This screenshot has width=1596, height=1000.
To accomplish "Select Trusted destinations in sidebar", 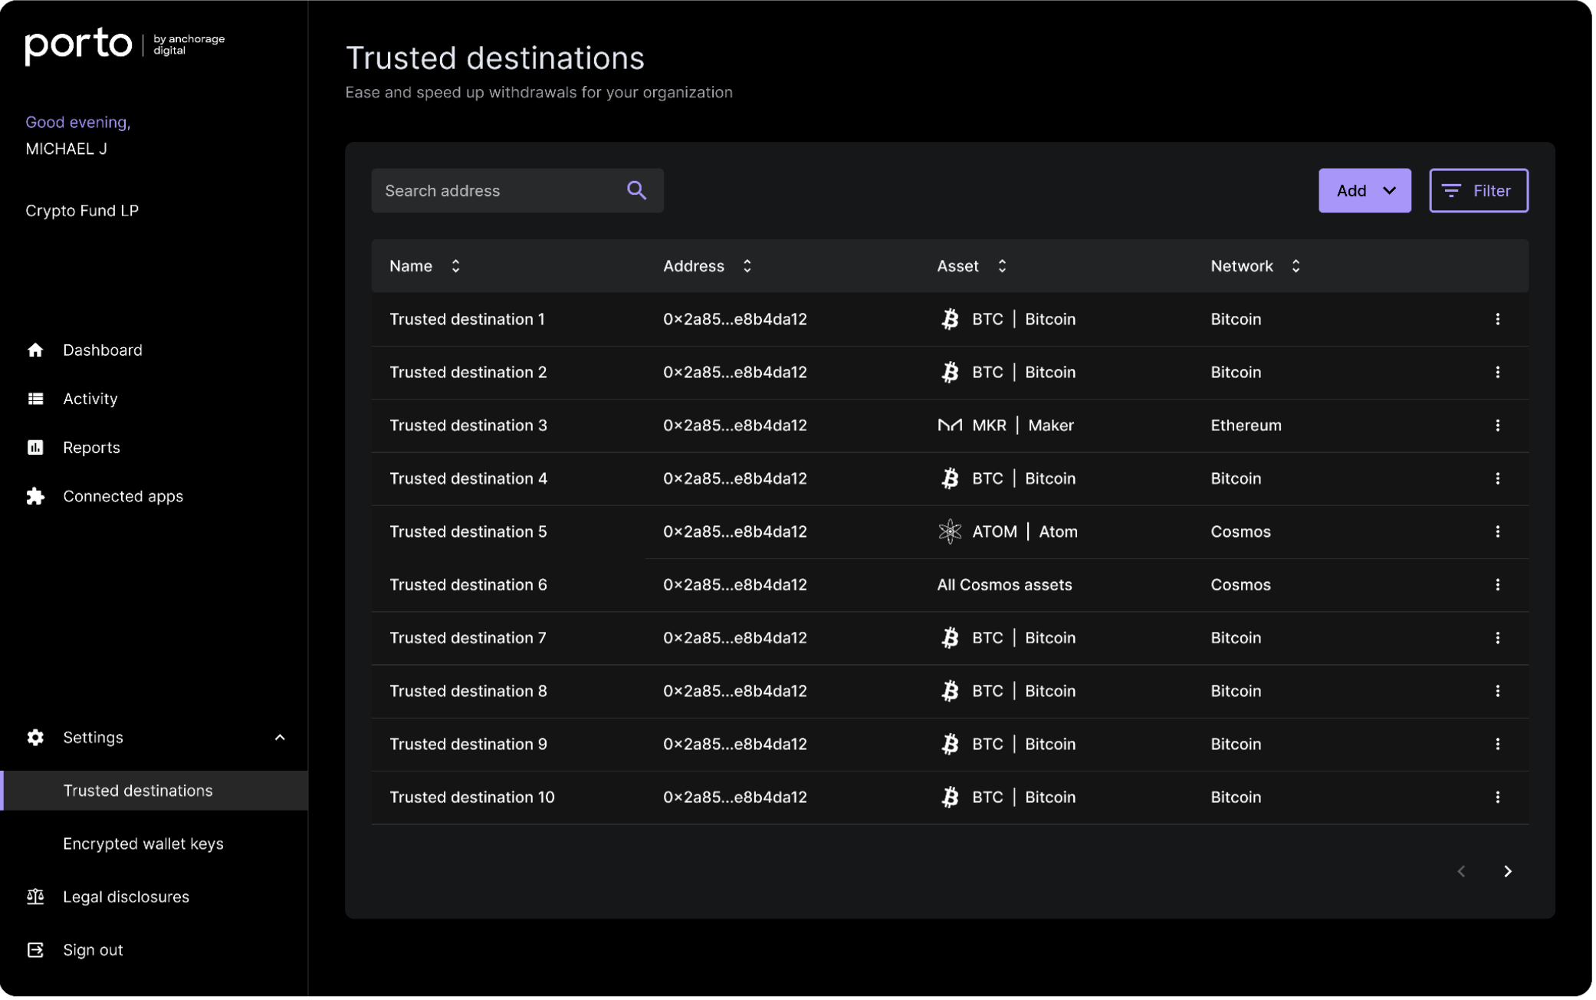I will pos(155,792).
